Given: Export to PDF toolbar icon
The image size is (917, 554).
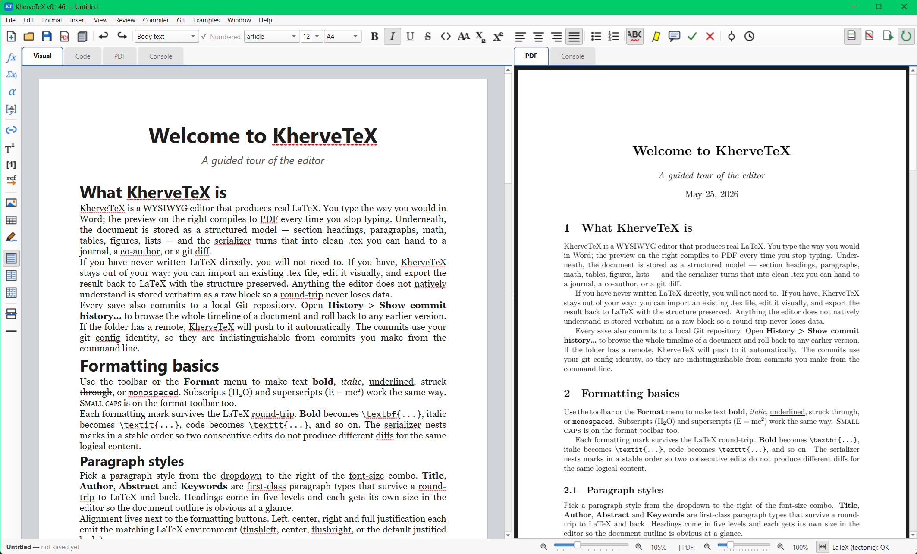Looking at the screenshot, I should tap(64, 37).
